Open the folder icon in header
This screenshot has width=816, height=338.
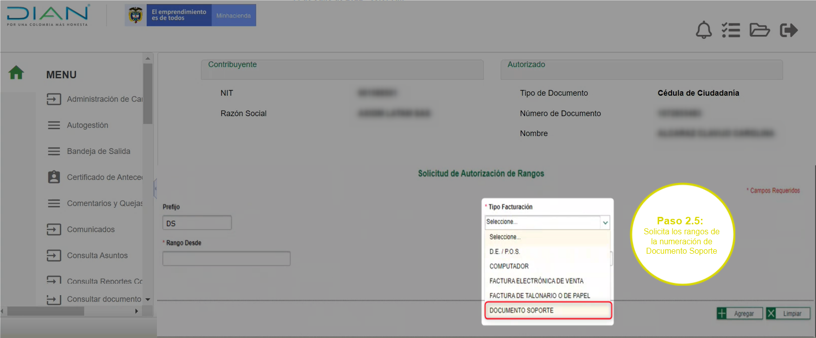click(759, 30)
